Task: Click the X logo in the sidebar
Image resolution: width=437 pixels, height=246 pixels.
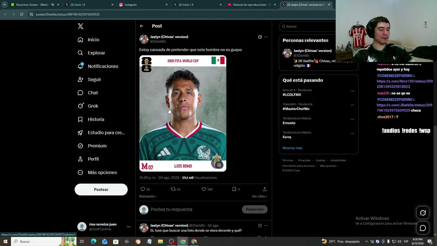Action: pos(81,26)
